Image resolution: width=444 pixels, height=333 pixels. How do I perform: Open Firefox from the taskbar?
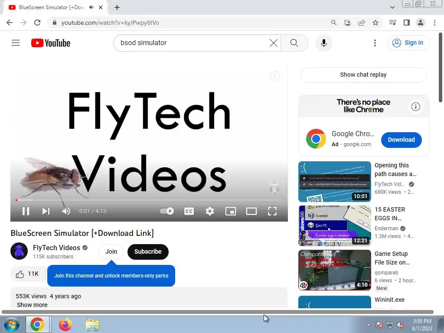click(x=65, y=324)
